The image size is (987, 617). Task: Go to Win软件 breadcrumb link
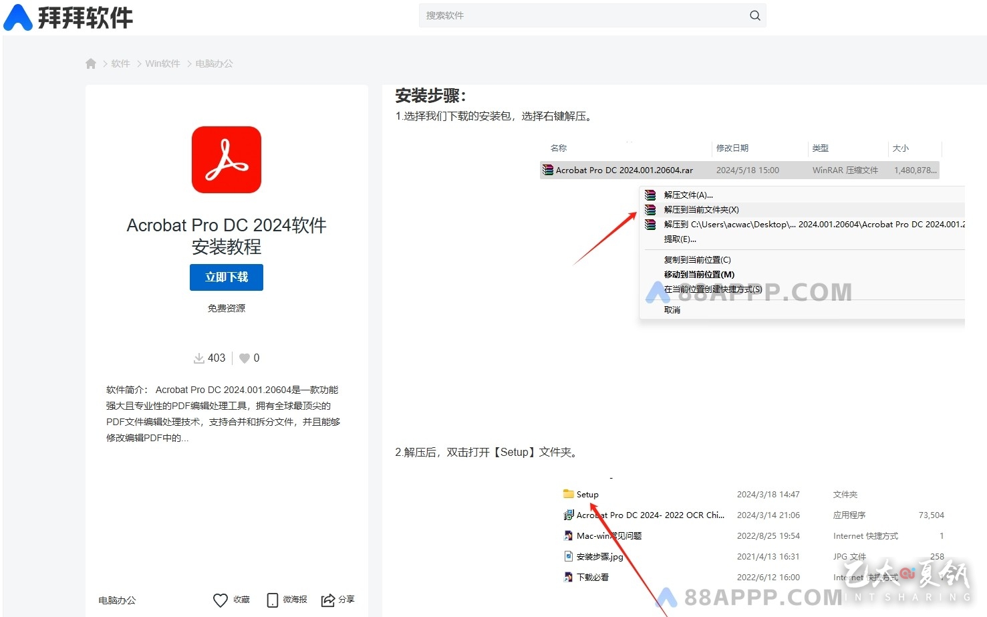click(162, 64)
